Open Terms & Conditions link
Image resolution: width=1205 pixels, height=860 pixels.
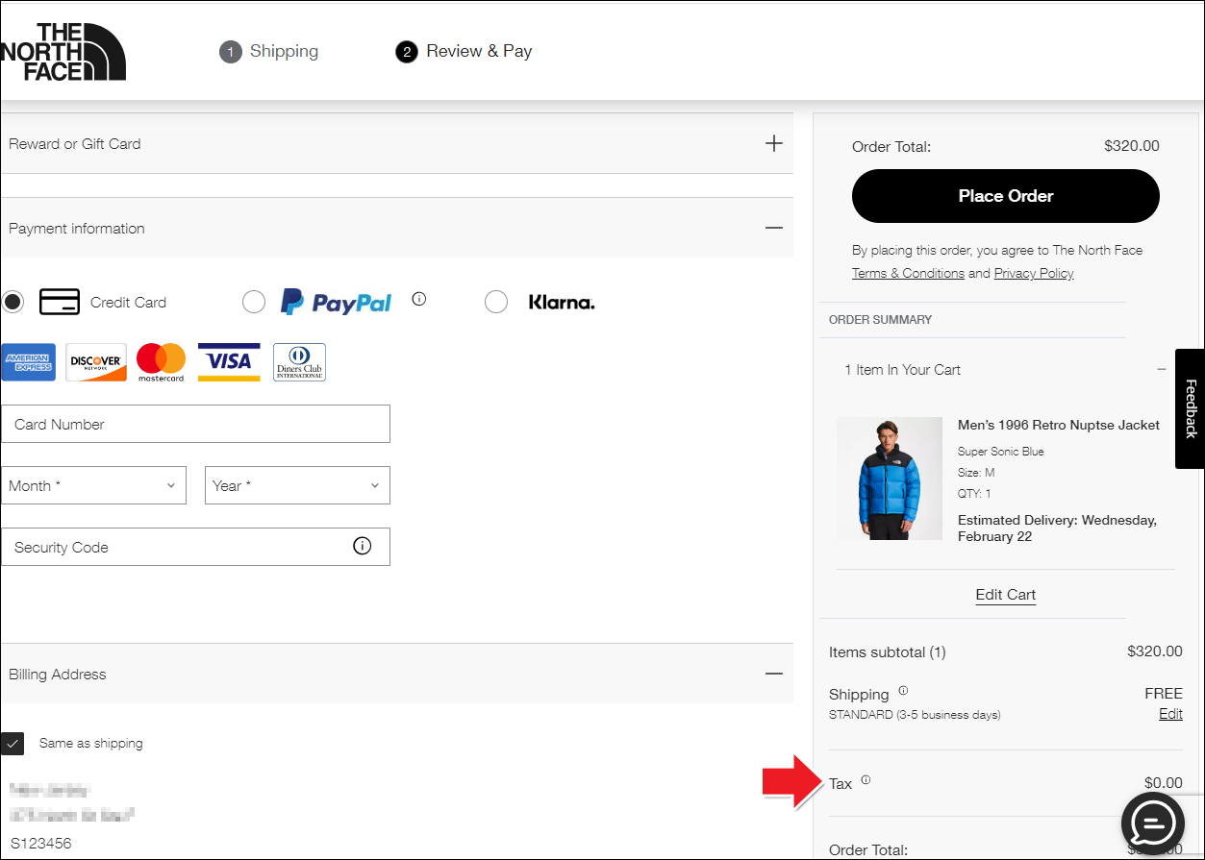coord(908,273)
